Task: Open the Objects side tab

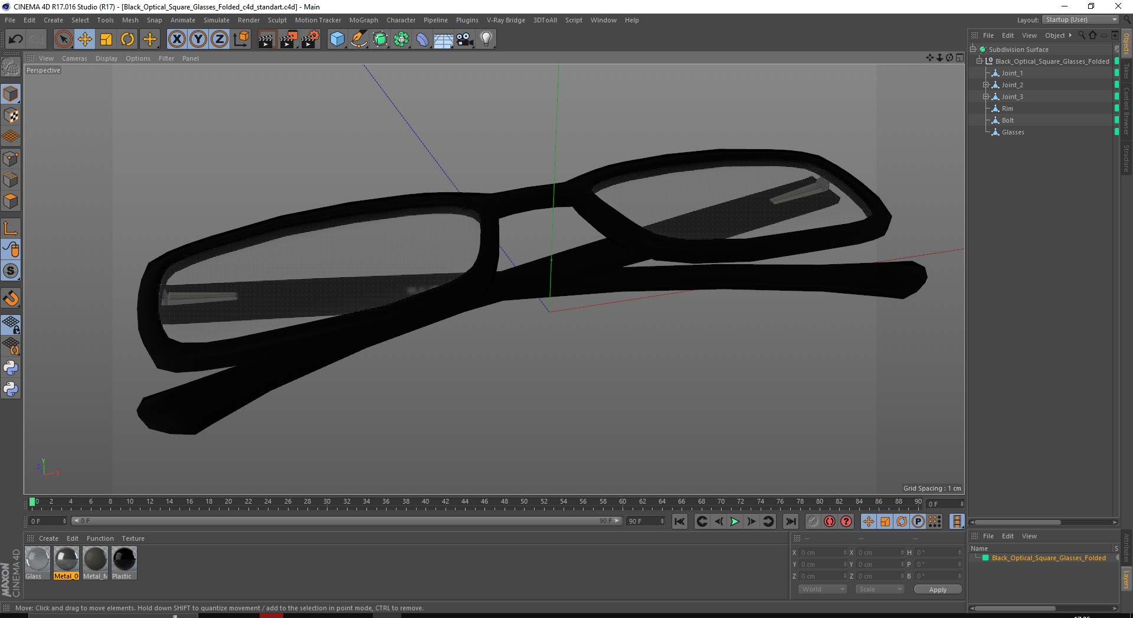Action: tap(1127, 44)
